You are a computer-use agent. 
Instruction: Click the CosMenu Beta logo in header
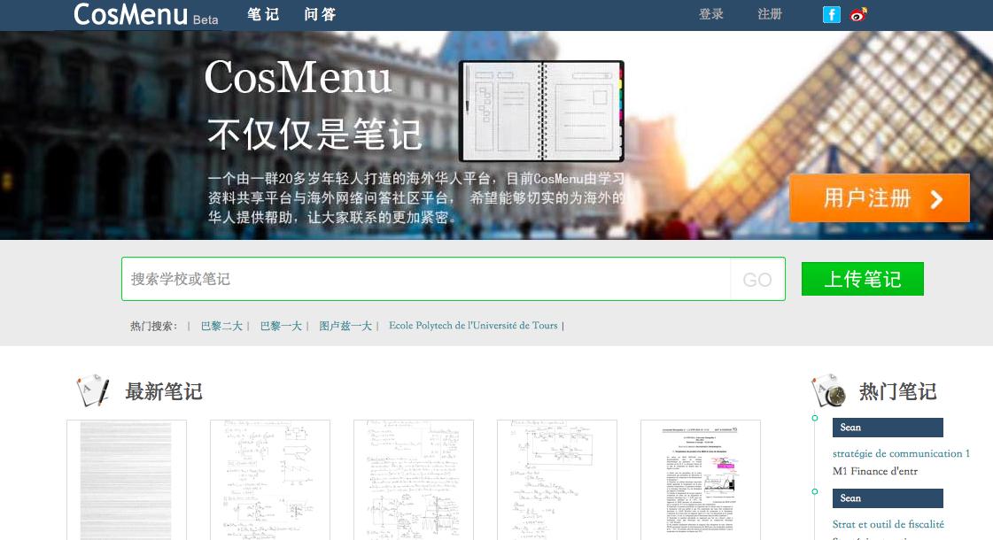coord(145,14)
